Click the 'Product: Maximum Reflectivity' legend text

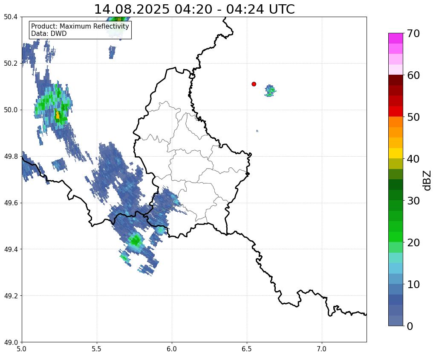(80, 26)
